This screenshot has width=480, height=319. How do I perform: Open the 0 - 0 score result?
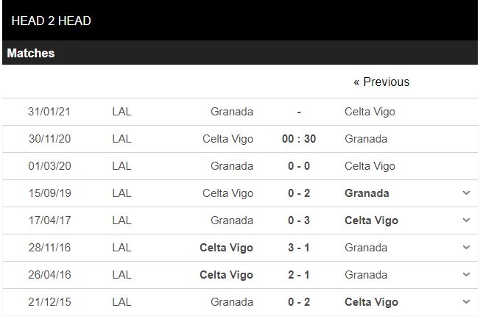(x=298, y=166)
